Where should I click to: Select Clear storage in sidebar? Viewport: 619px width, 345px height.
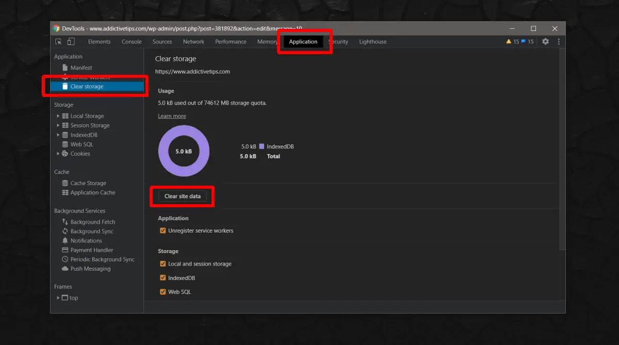pyautogui.click(x=97, y=87)
